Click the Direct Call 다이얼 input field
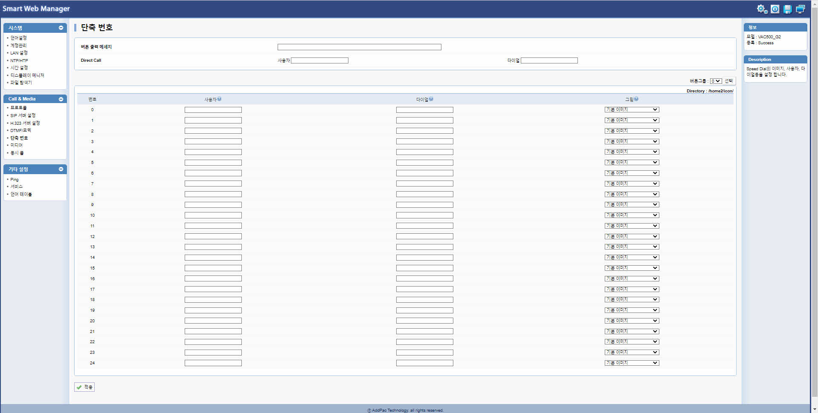This screenshot has height=413, width=818. (x=549, y=60)
